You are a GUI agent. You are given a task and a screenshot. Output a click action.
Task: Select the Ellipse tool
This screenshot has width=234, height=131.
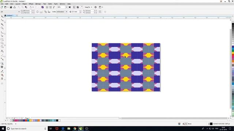[2, 43]
